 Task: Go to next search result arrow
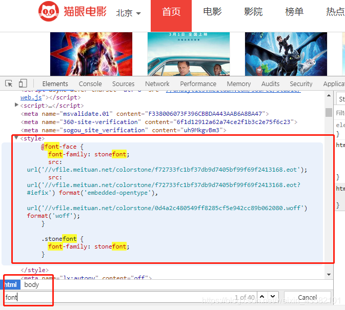[x=273, y=297]
